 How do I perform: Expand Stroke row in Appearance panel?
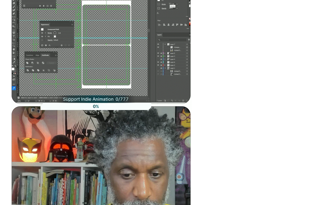coord(45,33)
